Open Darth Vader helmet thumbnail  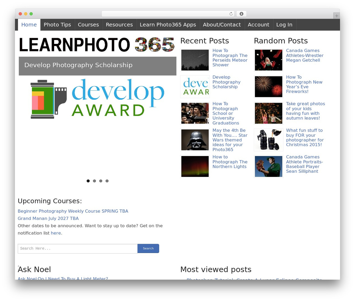195,140
